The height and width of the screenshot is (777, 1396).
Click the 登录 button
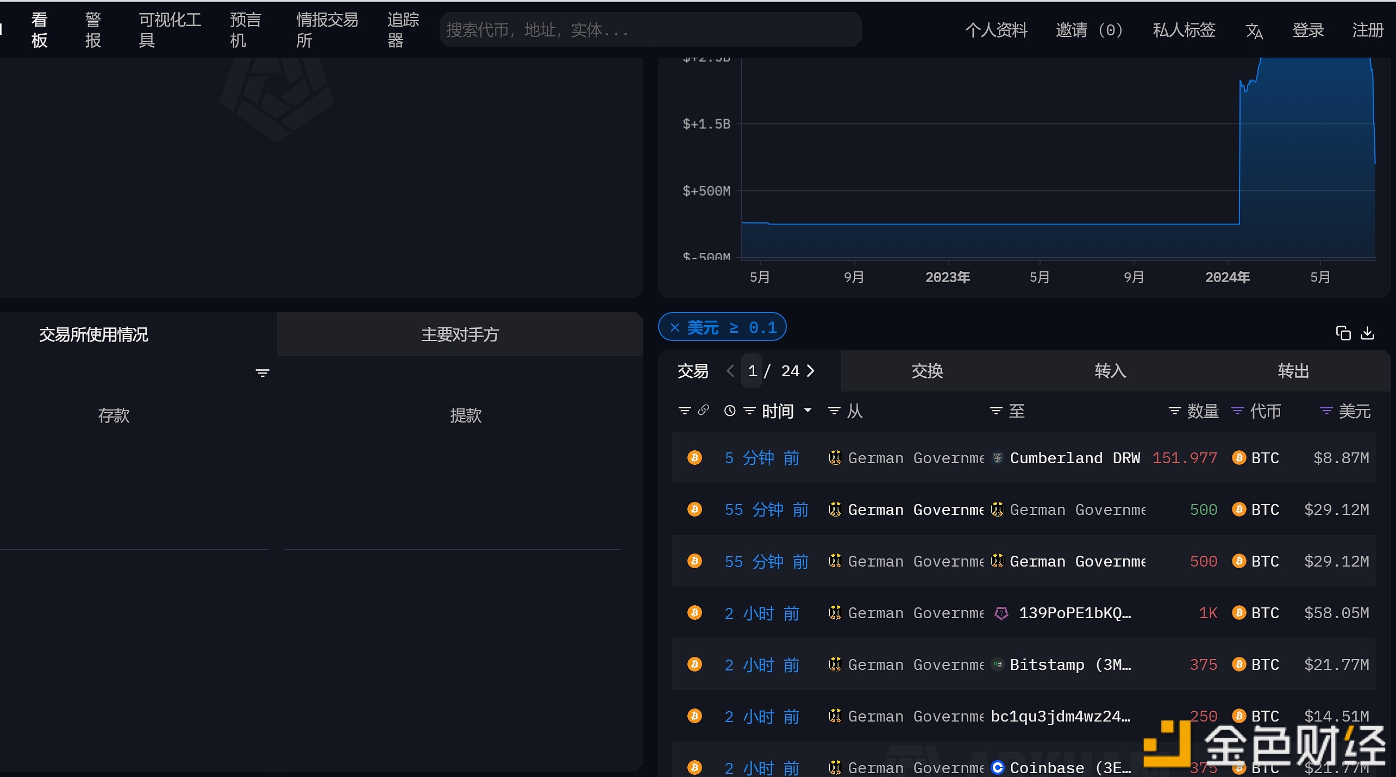point(1308,30)
